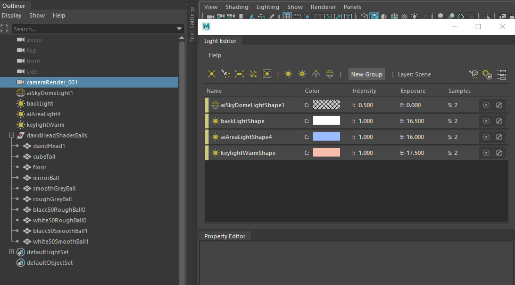The height and width of the screenshot is (285, 515).
Task: Click the aiAreaLightShape4 row light icon
Action: pyautogui.click(x=215, y=137)
